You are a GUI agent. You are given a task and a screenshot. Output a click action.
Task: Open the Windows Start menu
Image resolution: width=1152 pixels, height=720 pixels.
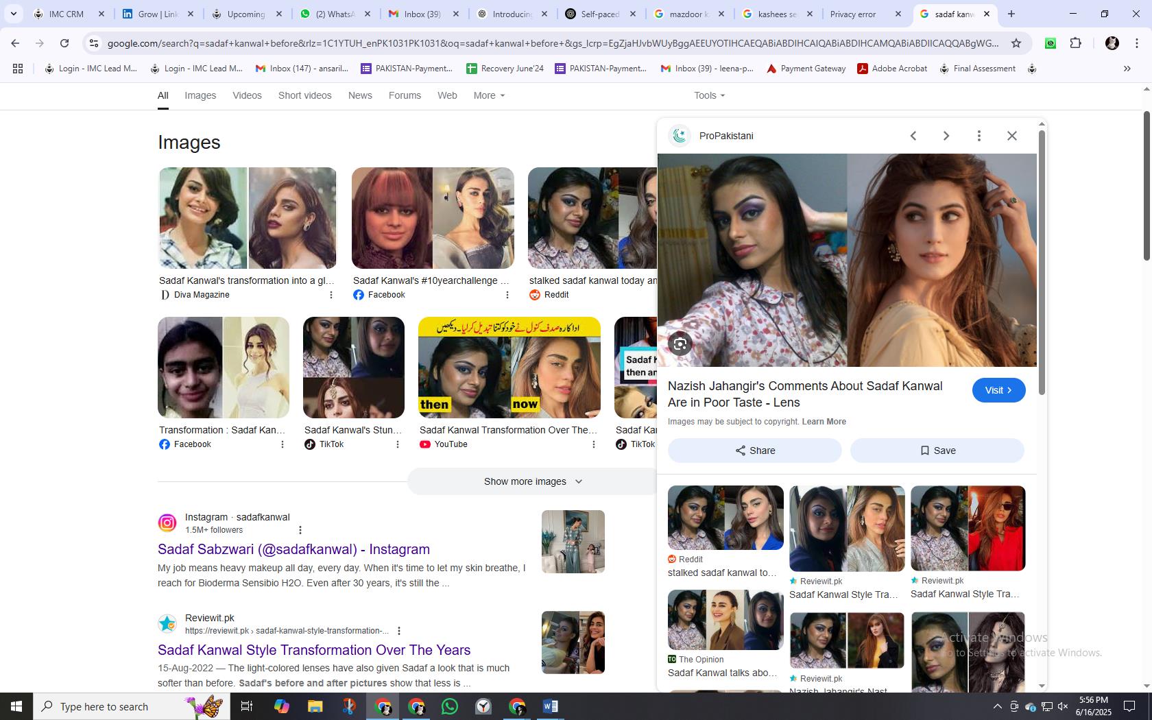[x=16, y=706]
